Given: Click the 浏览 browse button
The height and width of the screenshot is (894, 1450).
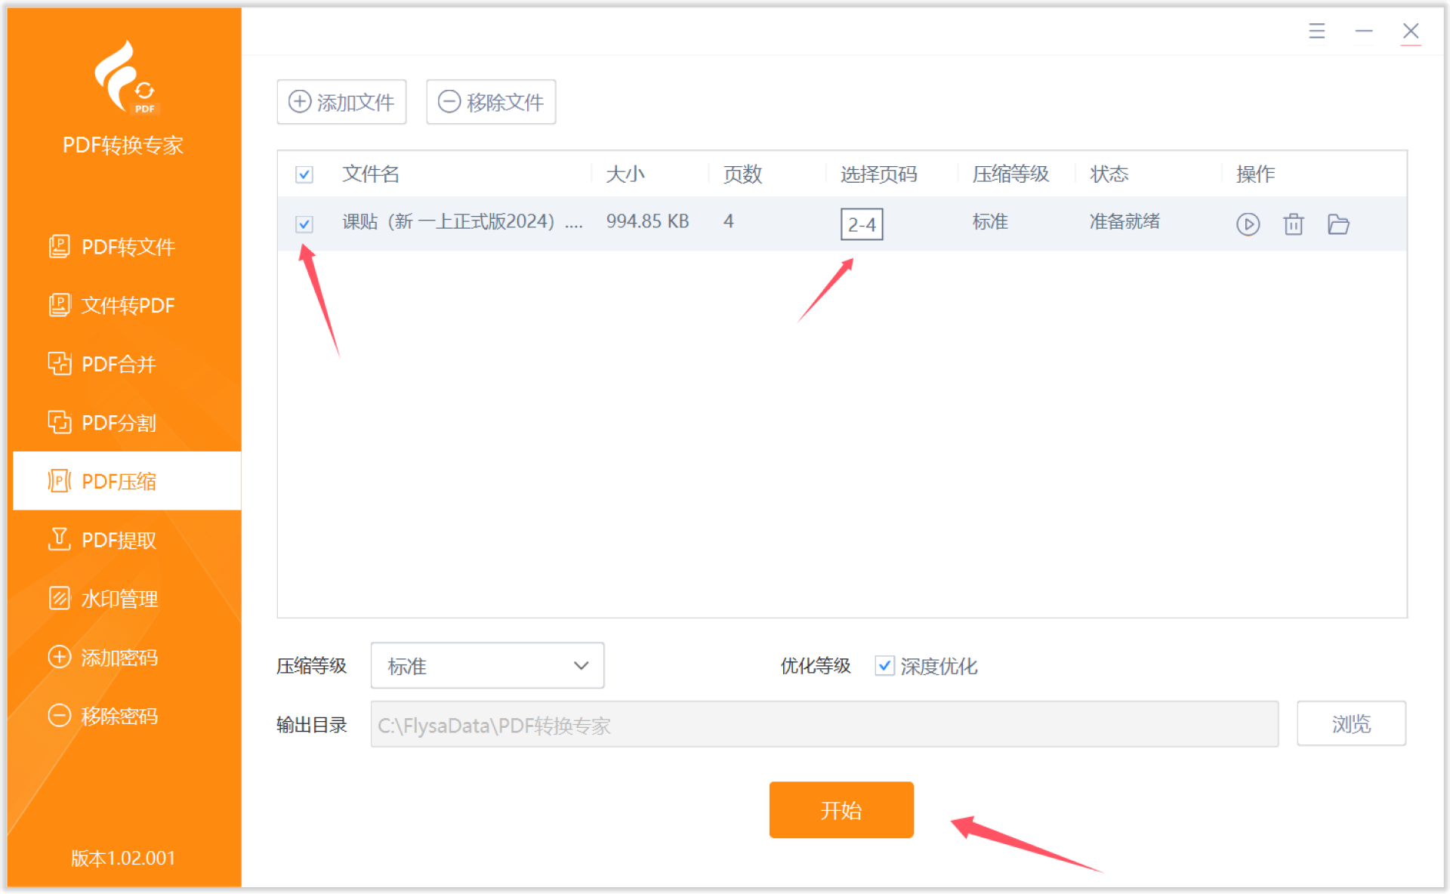Looking at the screenshot, I should coord(1351,723).
